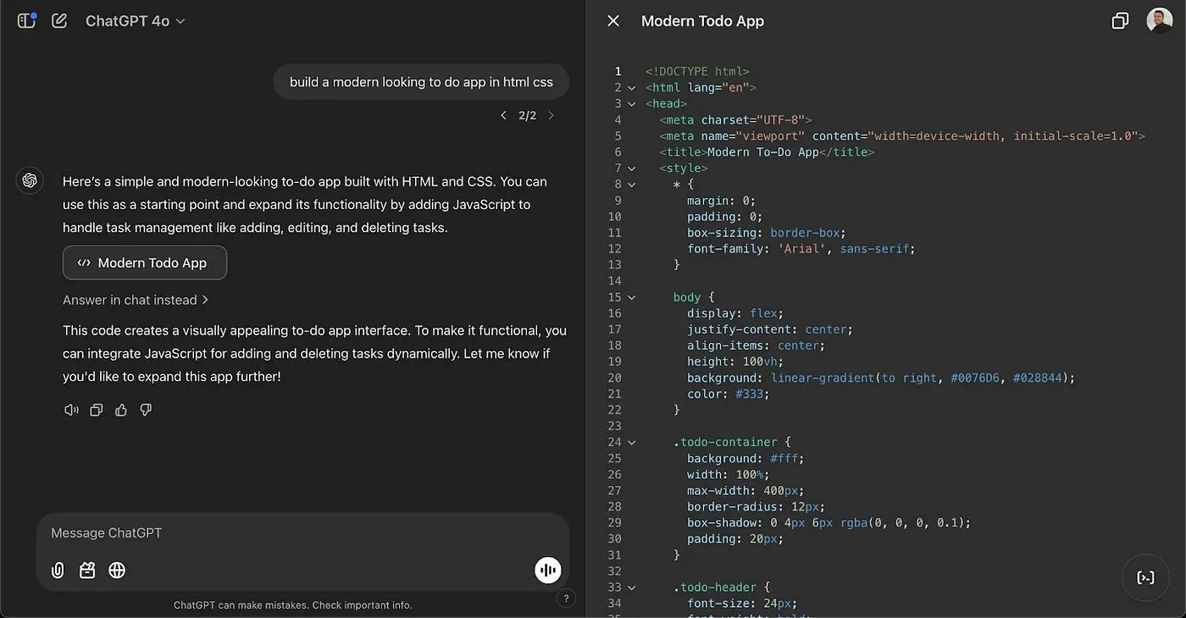This screenshot has height=618, width=1186.
Task: Collapse the style tag at line 7
Action: coord(631,168)
